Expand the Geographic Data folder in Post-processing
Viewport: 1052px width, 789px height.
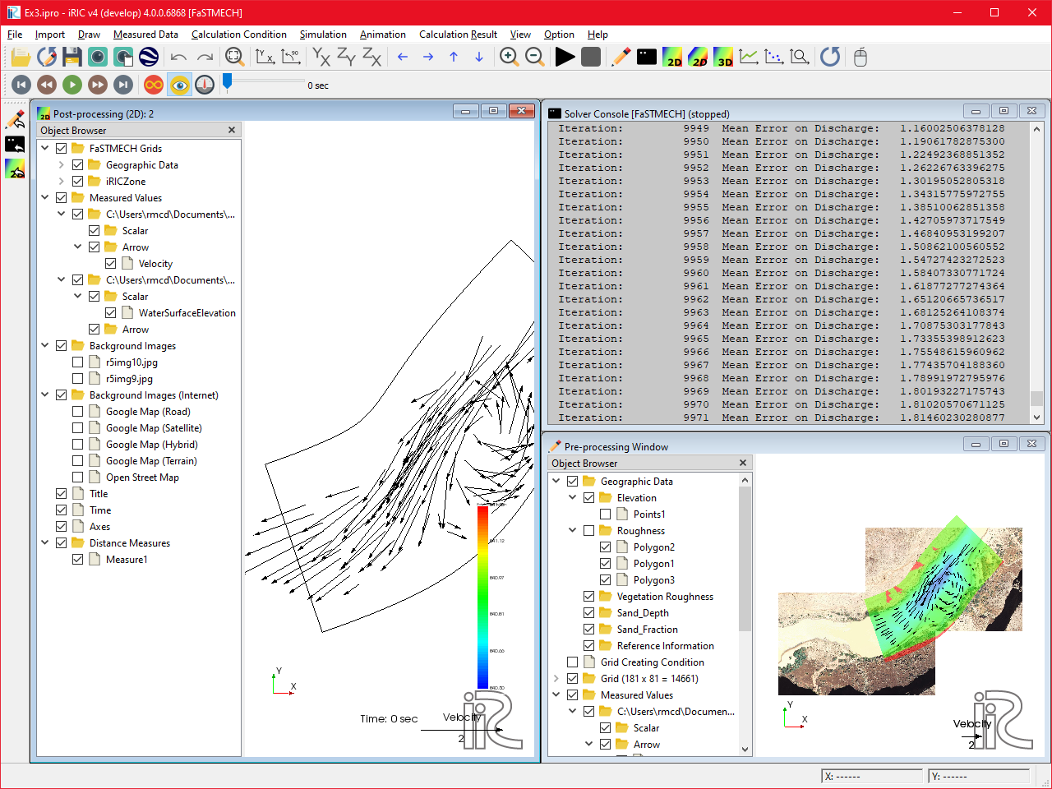click(62, 165)
